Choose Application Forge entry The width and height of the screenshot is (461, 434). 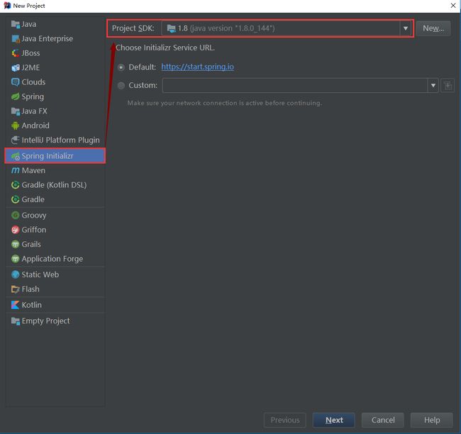[55, 259]
